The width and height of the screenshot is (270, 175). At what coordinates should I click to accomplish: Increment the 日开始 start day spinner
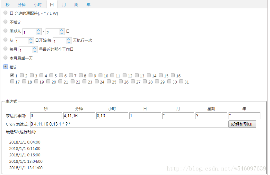tap(31, 39)
